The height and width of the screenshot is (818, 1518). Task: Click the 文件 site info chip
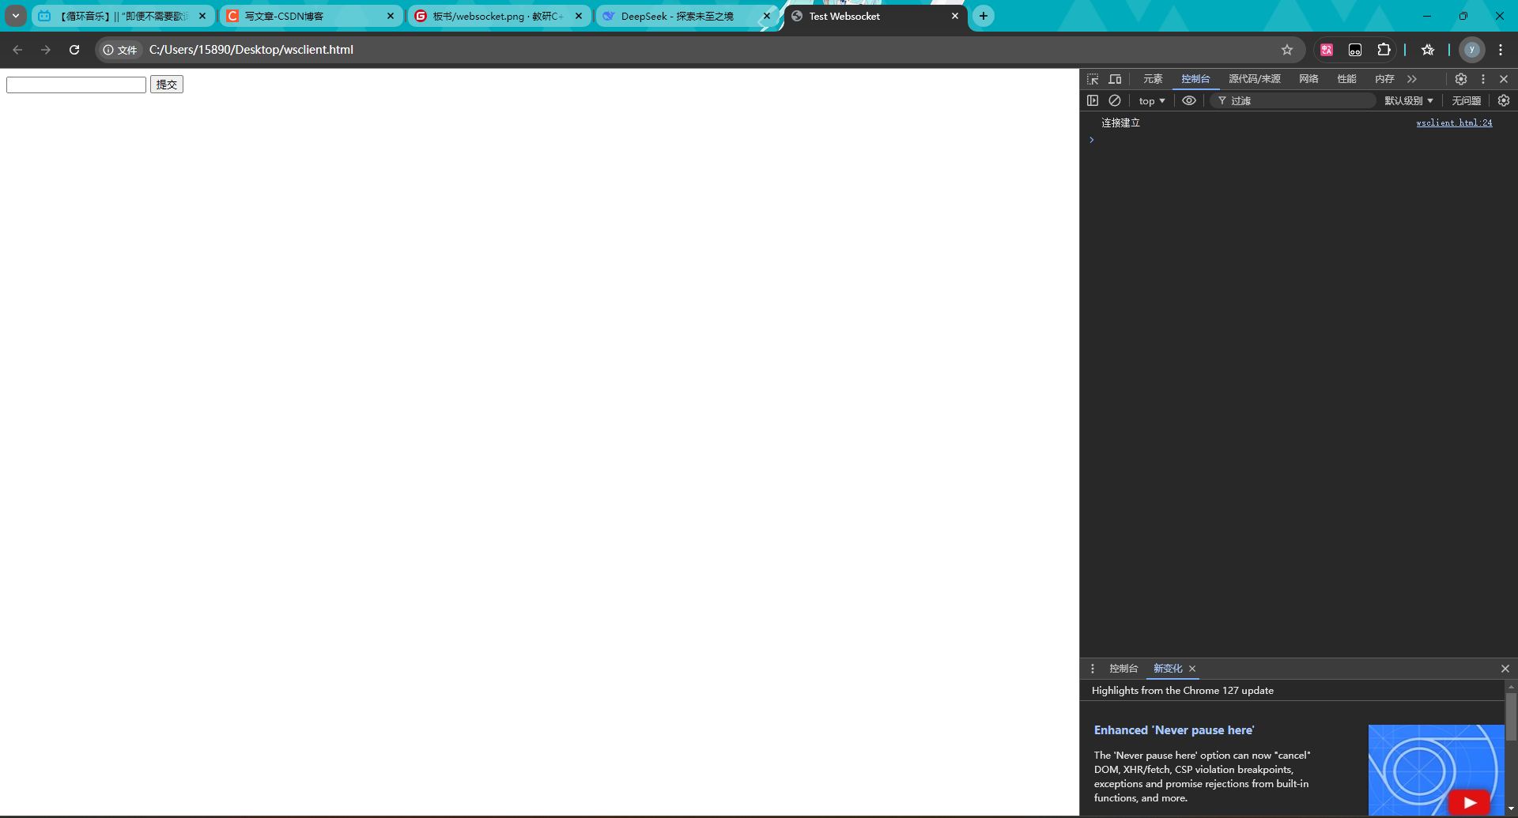pos(120,50)
